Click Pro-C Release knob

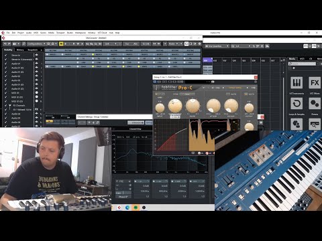[x=231, y=106]
